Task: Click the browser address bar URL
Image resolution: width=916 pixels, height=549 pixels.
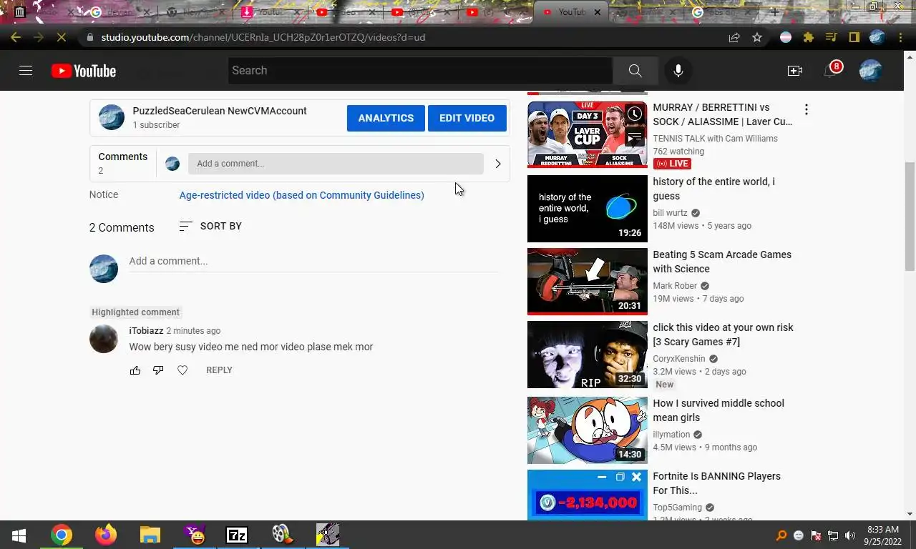Action: 263,37
